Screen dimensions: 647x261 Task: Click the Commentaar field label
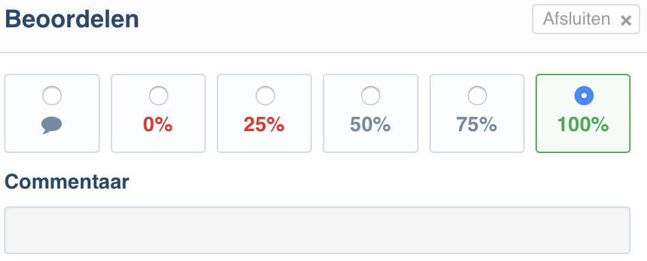[x=67, y=182]
